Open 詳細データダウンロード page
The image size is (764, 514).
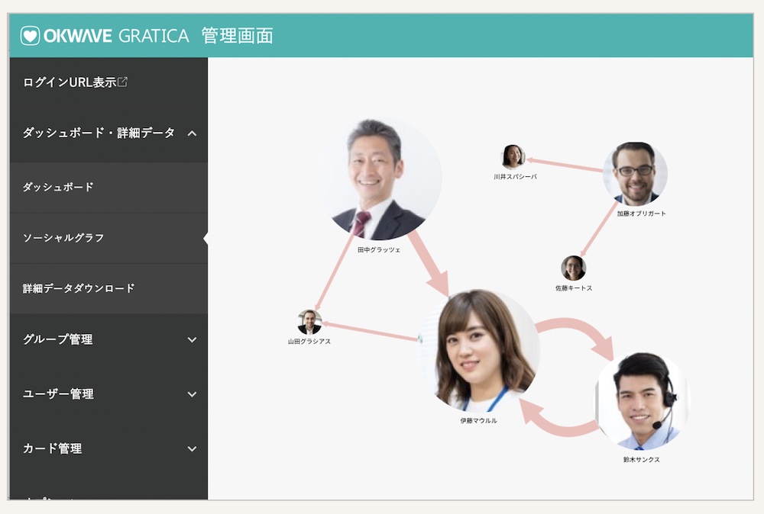tap(79, 288)
